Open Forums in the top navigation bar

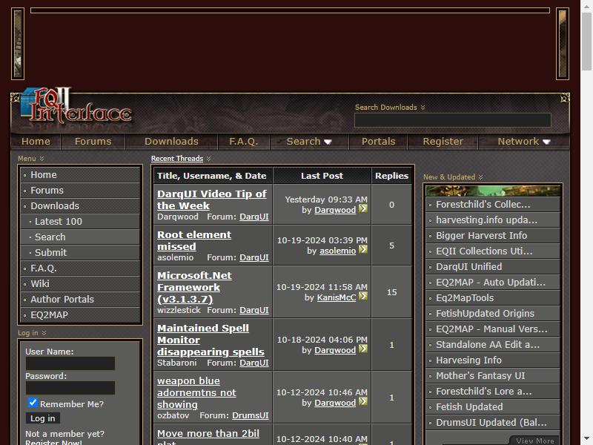[93, 142]
